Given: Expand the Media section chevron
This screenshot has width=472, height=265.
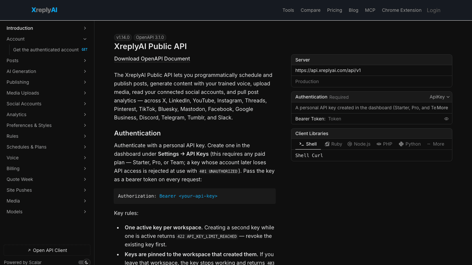Looking at the screenshot, I should click(x=85, y=201).
